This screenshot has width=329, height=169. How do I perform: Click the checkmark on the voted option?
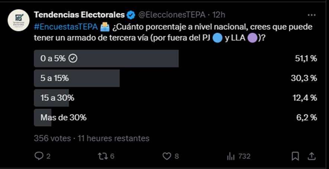(73, 59)
